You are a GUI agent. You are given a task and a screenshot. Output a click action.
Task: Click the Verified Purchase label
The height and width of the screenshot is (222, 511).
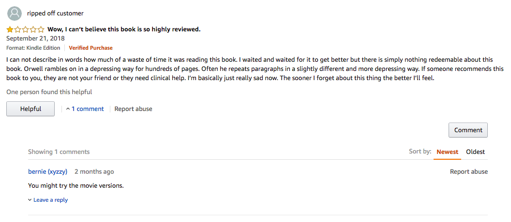click(90, 48)
